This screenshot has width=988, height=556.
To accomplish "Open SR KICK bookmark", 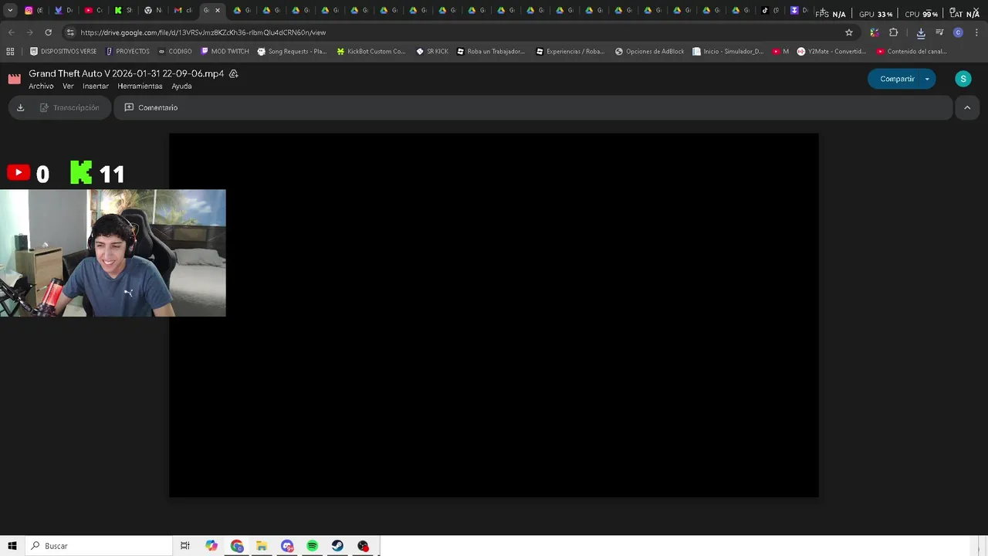I will pyautogui.click(x=432, y=52).
